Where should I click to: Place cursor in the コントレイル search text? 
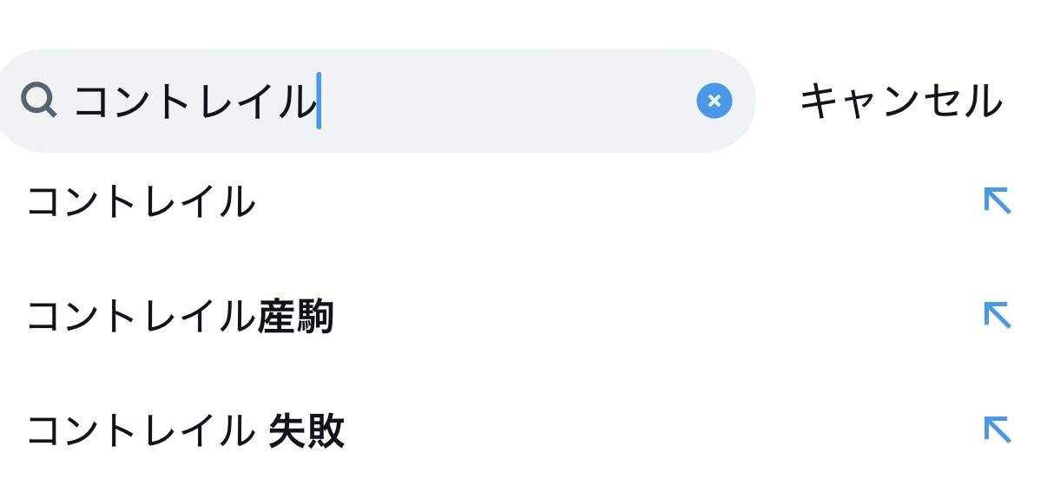[194, 102]
